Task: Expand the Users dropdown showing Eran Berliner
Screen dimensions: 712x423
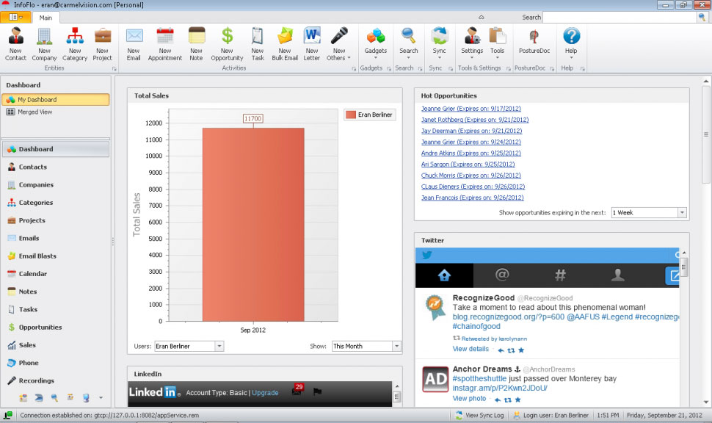Action: pyautogui.click(x=219, y=346)
